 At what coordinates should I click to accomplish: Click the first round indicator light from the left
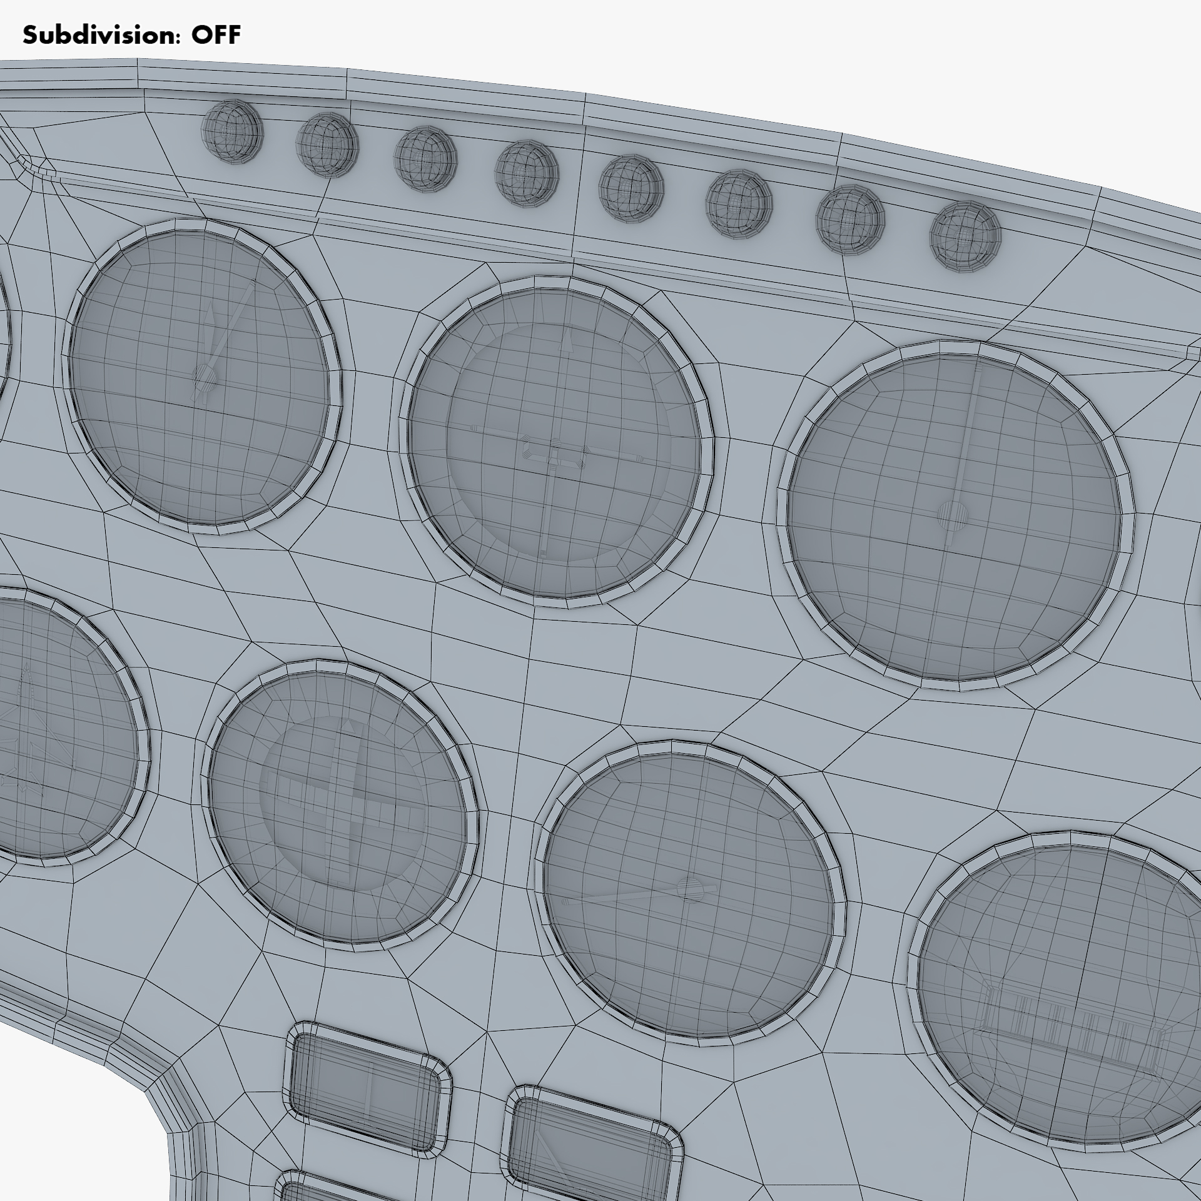(231, 132)
